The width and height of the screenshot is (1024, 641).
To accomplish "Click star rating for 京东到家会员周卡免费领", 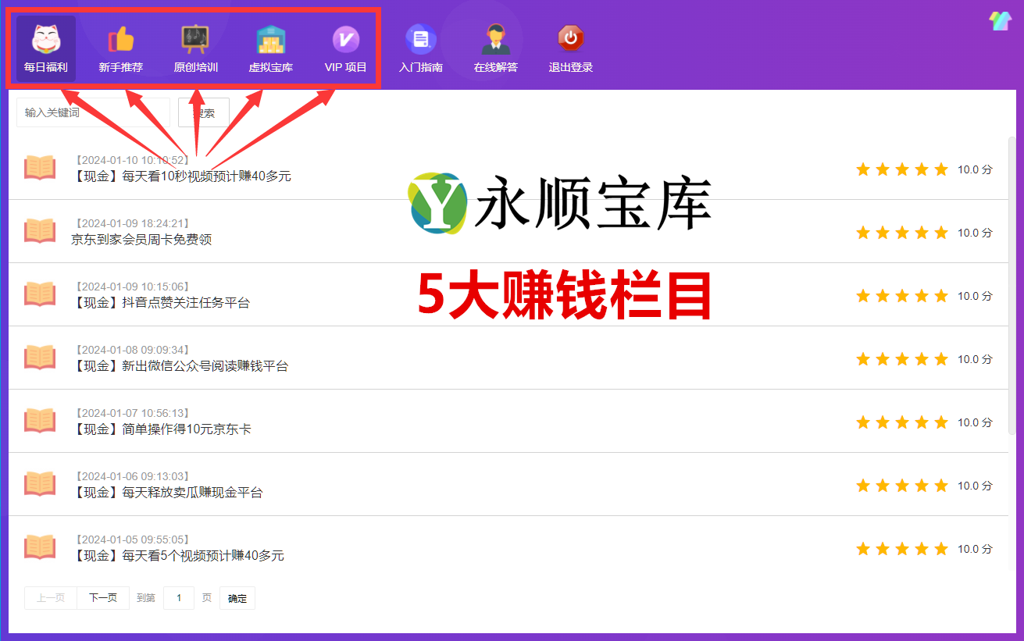I will pyautogui.click(x=902, y=233).
